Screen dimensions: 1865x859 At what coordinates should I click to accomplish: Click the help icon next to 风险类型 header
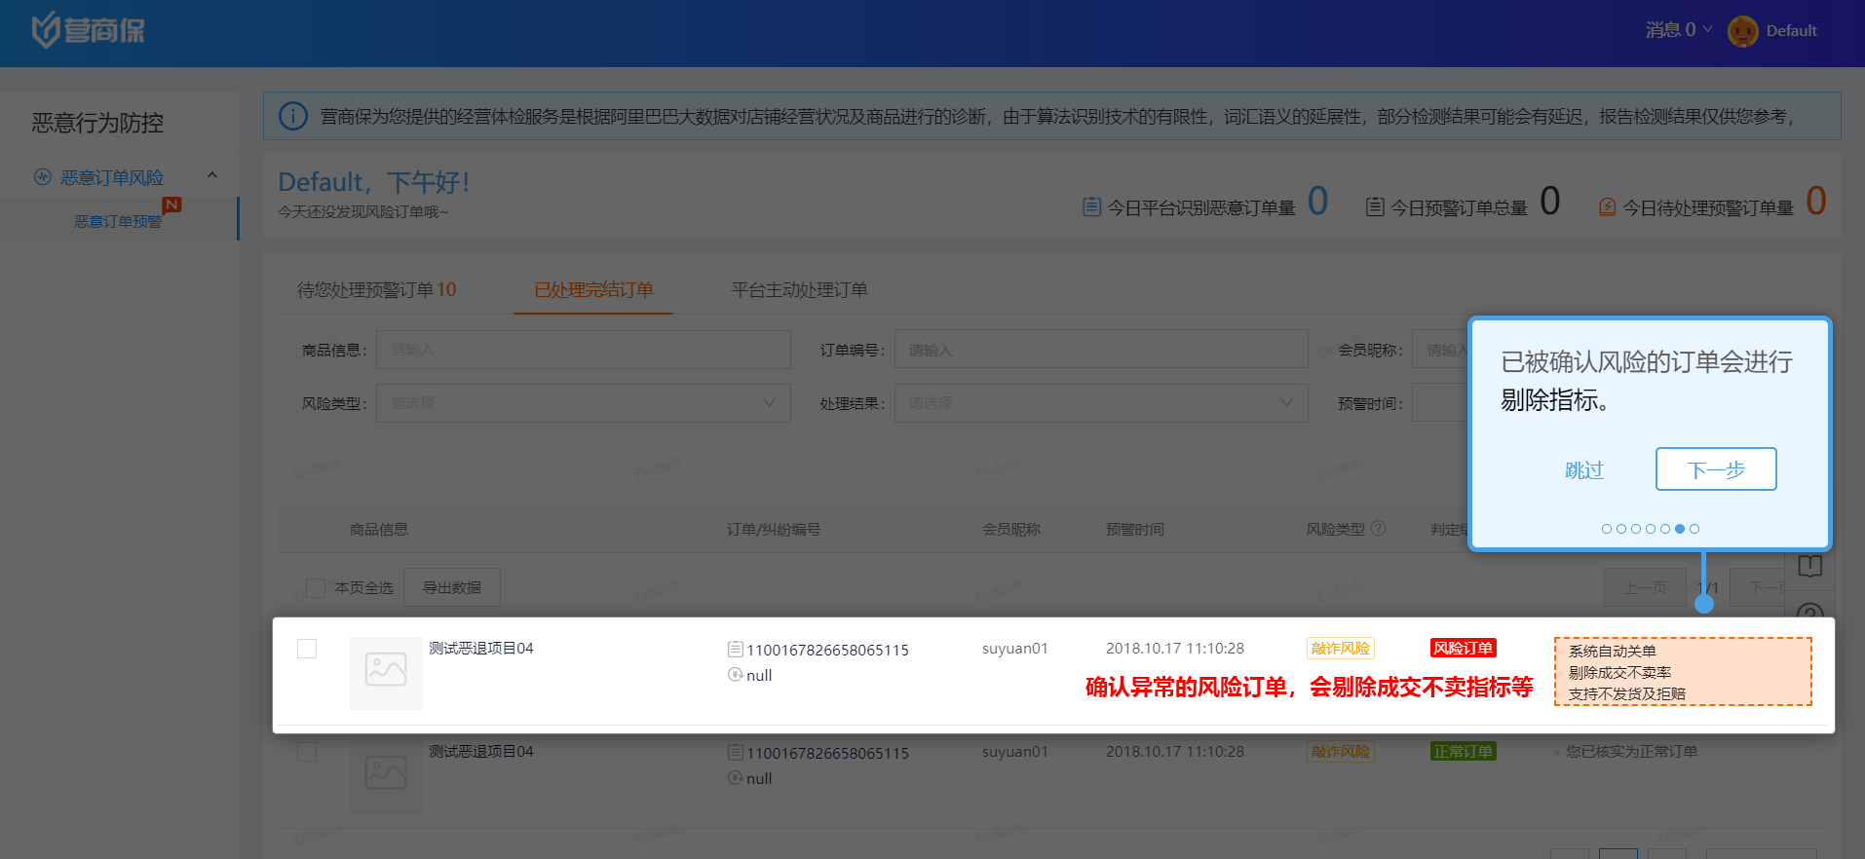pyautogui.click(x=1378, y=529)
